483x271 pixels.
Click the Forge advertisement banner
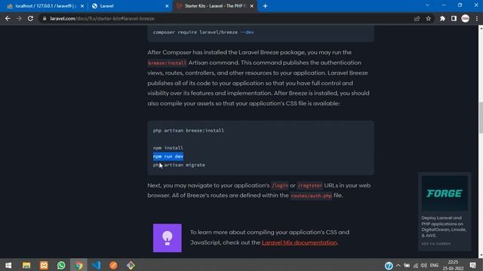[445, 193]
